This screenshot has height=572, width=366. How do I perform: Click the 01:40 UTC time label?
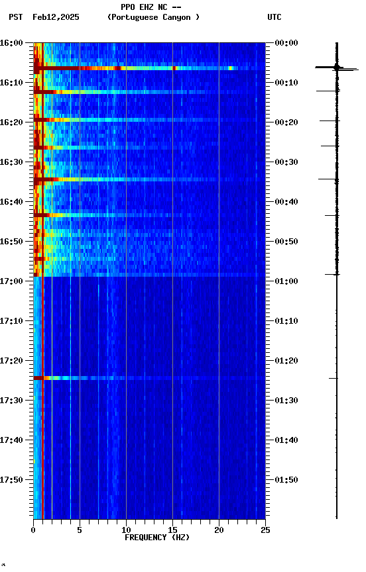pos(286,441)
